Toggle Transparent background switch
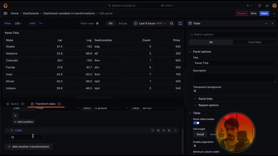 [196, 91]
